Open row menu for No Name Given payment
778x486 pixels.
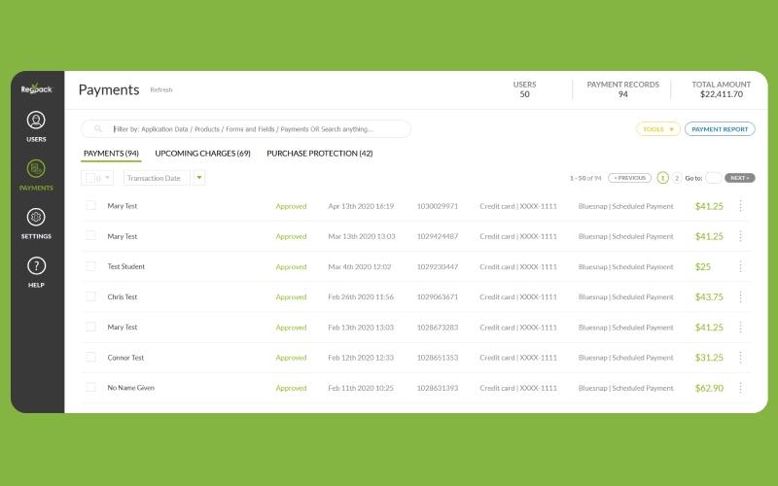click(740, 388)
